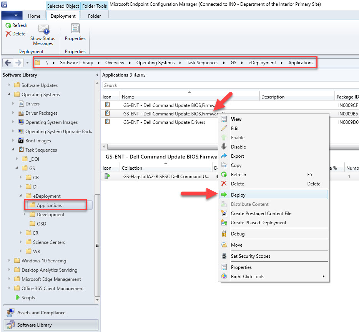Choose Properties from the context menu

(x=274, y=267)
